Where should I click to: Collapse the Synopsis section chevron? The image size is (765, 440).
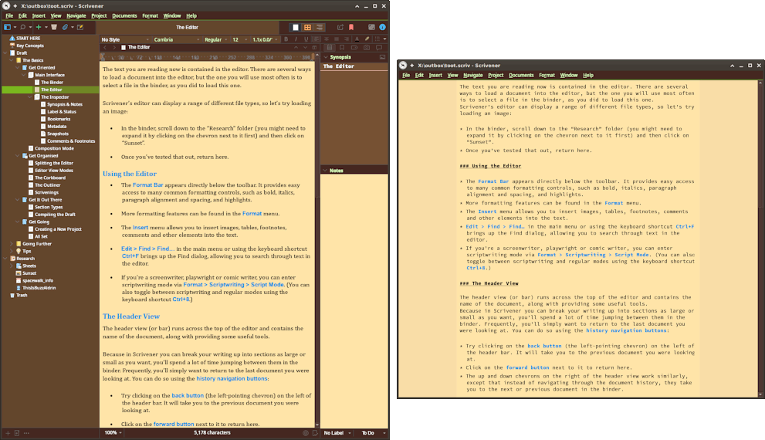tap(326, 57)
